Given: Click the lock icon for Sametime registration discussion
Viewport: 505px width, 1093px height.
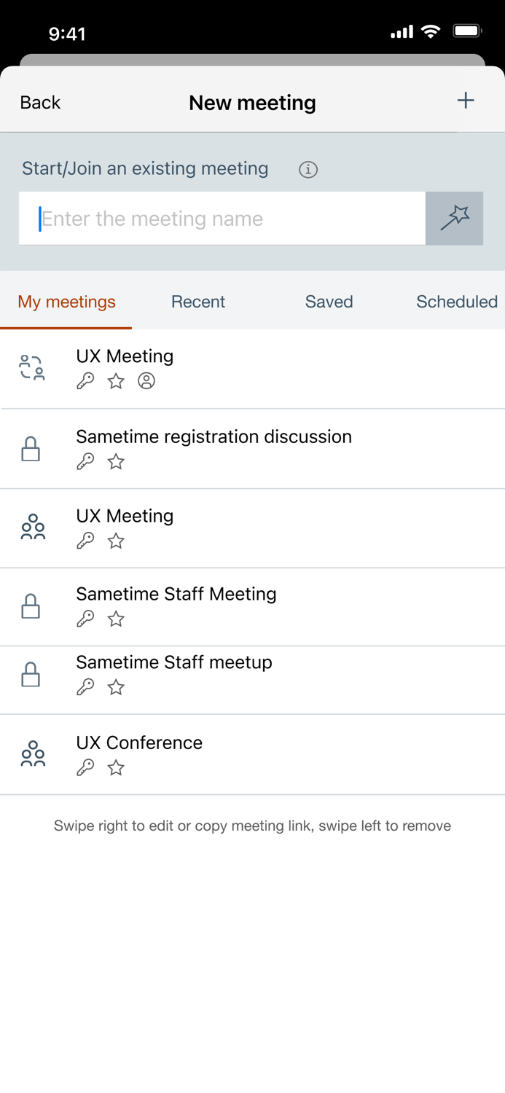Looking at the screenshot, I should pyautogui.click(x=31, y=449).
